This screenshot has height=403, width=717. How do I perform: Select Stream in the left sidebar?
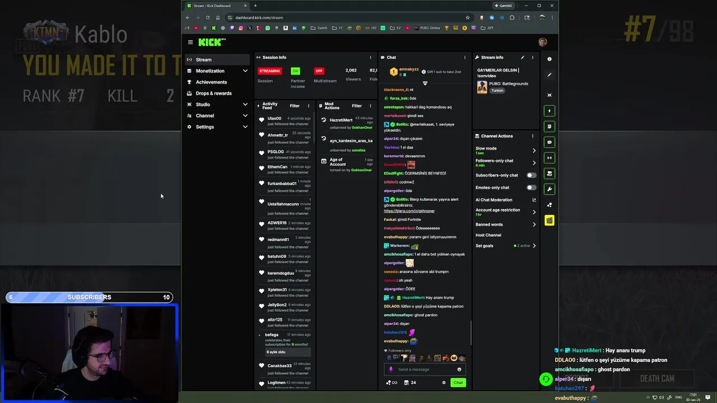217,60
